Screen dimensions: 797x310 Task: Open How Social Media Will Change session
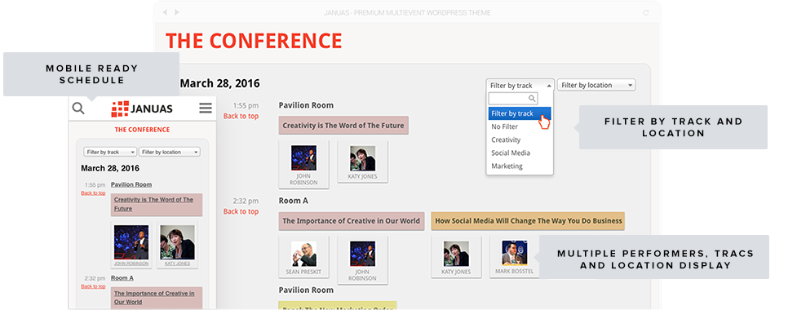pos(528,221)
